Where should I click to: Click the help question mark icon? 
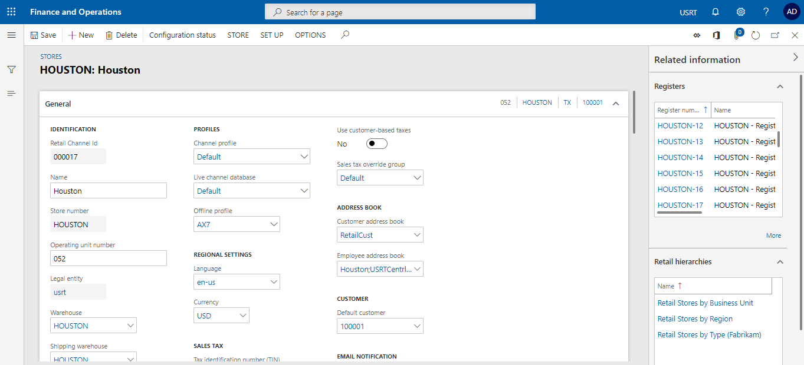(x=766, y=12)
